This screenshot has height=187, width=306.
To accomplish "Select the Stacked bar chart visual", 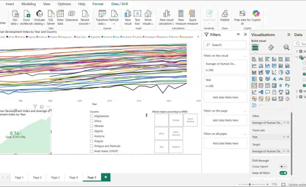I will tap(254, 59).
